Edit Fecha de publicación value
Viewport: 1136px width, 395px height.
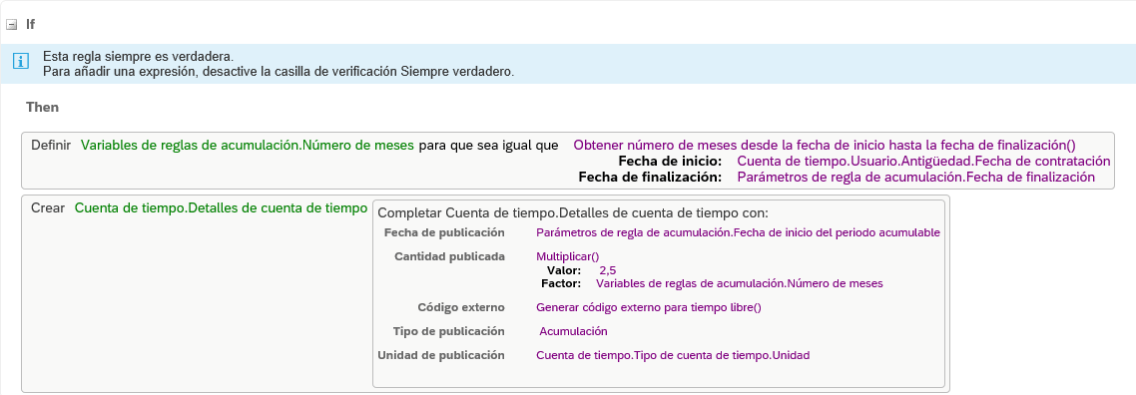(x=739, y=233)
